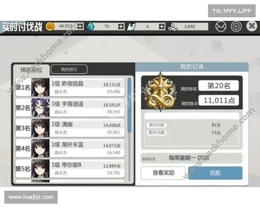260x208 pixels.
Task: Click the ranking list scrollbar
Action: (129, 105)
